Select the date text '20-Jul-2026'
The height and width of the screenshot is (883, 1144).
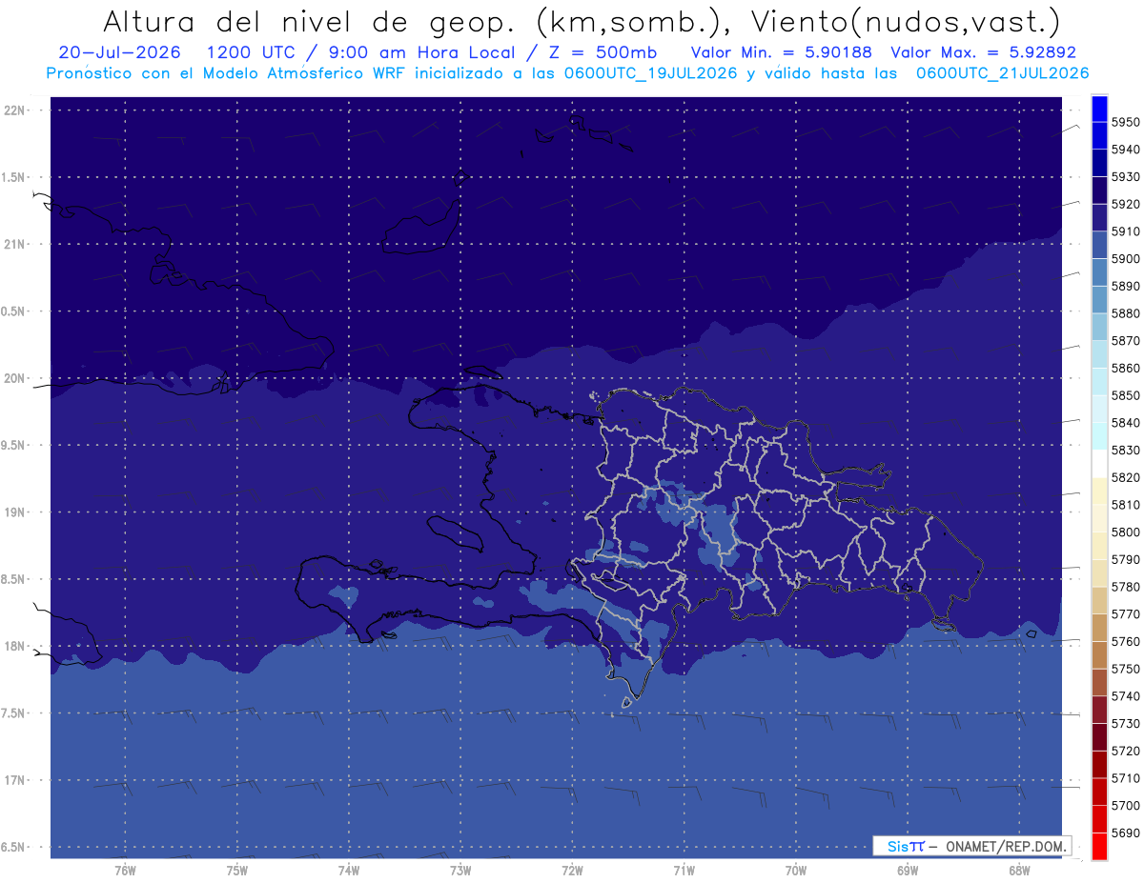(x=119, y=52)
